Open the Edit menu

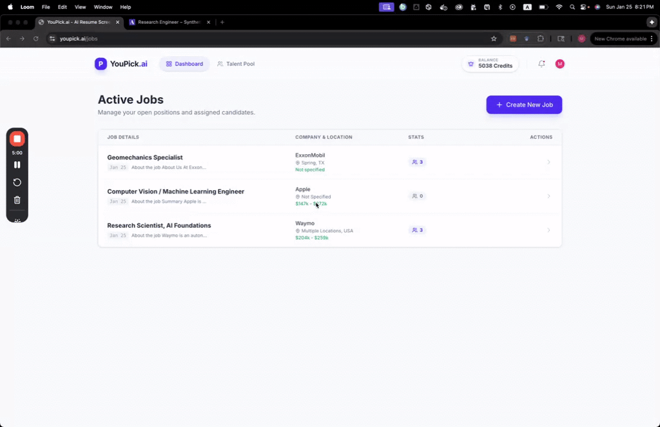63,7
